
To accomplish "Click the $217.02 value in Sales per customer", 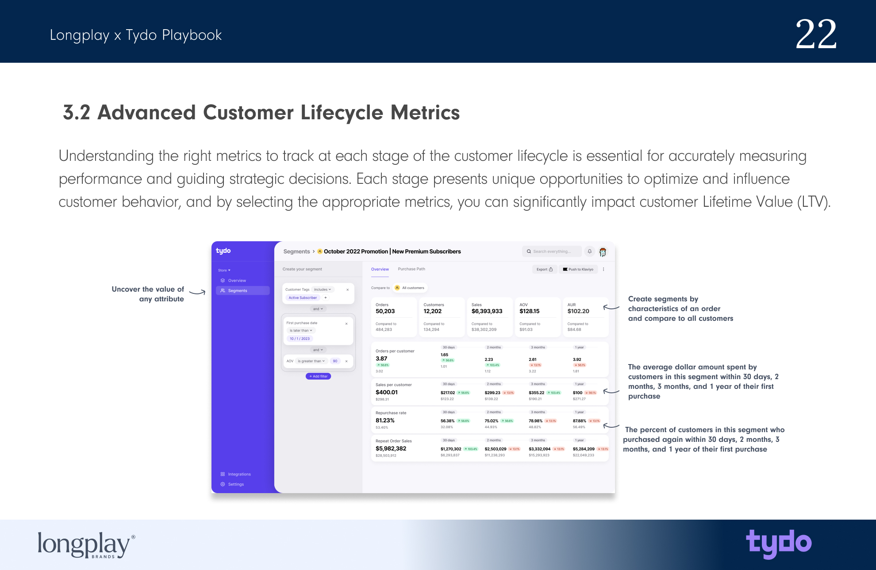I will 448,393.
